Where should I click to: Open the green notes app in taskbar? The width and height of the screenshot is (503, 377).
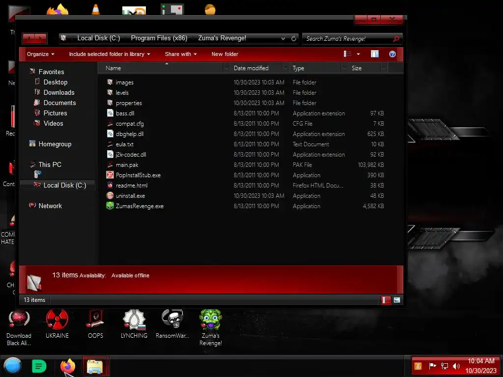[39, 366]
